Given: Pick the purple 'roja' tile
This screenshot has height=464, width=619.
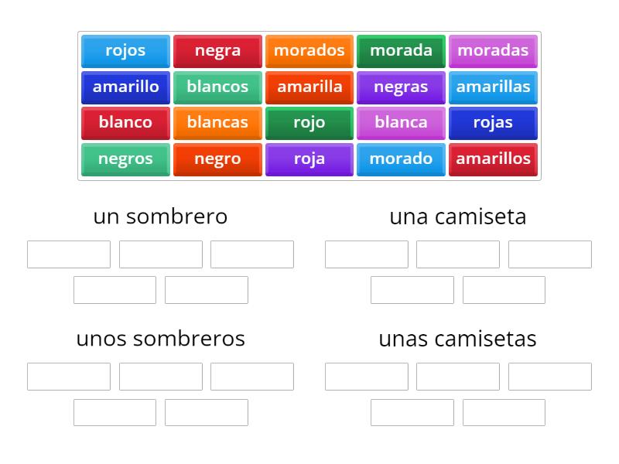Looking at the screenshot, I should (309, 159).
